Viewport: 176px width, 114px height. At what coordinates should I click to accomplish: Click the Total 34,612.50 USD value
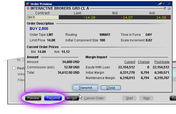pyautogui.click(x=68, y=73)
